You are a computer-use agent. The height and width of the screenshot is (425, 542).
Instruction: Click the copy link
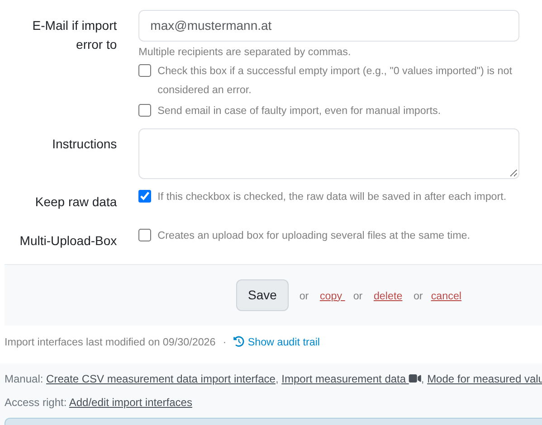click(x=332, y=296)
